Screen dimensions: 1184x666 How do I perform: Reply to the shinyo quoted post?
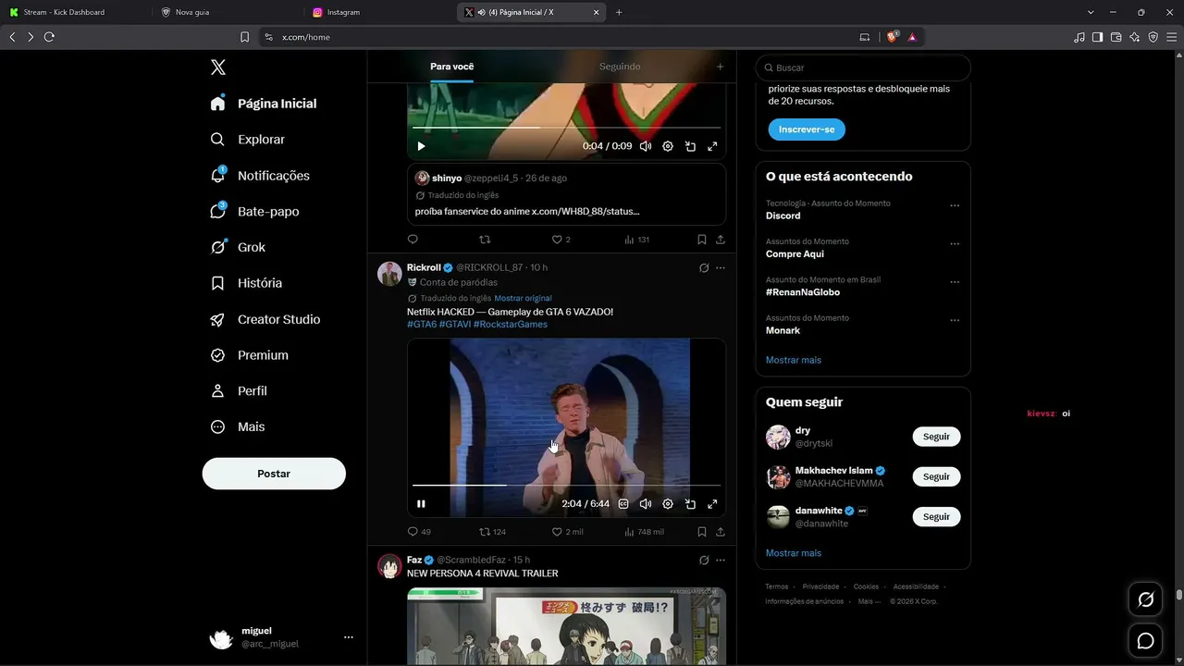pyautogui.click(x=413, y=240)
